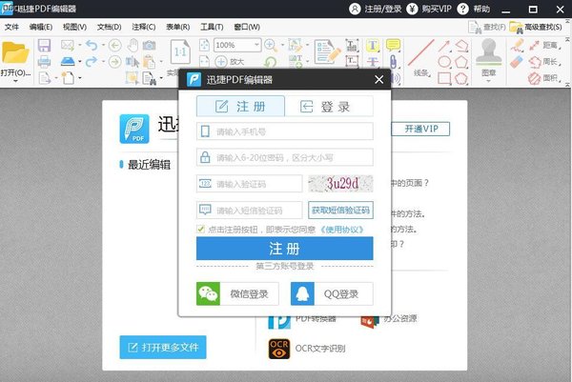The image size is (572, 382).
Task: Switch to the 登录 login tab
Action: 329,107
